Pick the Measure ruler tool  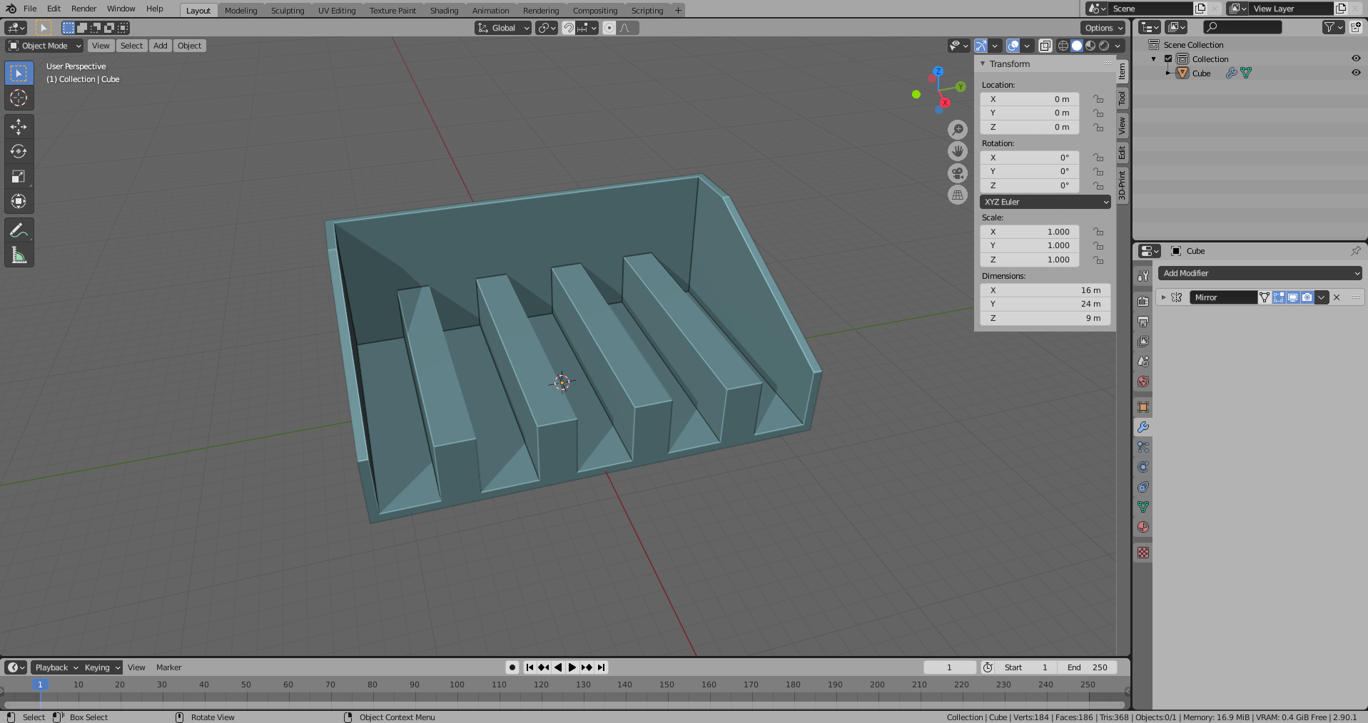point(19,255)
